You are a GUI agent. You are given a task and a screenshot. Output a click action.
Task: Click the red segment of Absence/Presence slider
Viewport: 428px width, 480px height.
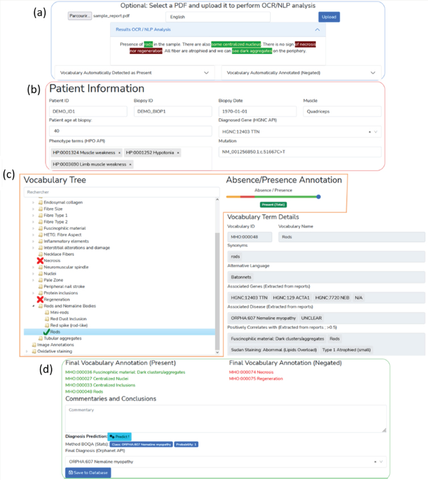(x=247, y=197)
